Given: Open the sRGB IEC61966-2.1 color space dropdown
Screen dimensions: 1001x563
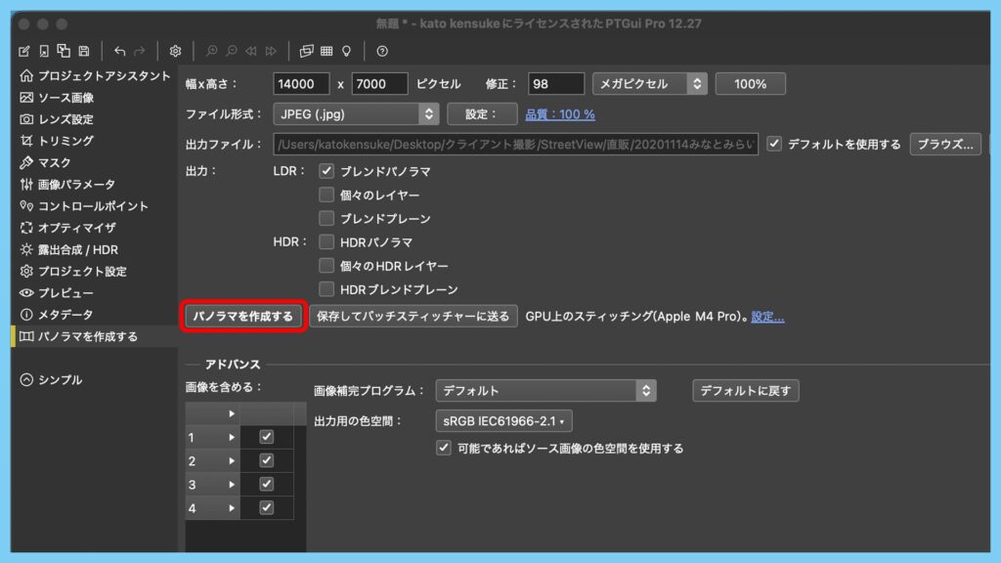Looking at the screenshot, I should coord(503,421).
